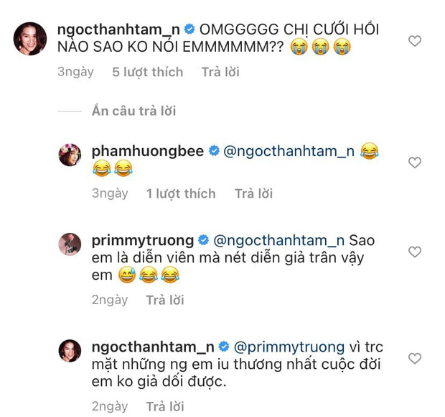Like ngocthanhtam_n's last reply with heart
This screenshot has width=445, height=417.
(x=414, y=358)
